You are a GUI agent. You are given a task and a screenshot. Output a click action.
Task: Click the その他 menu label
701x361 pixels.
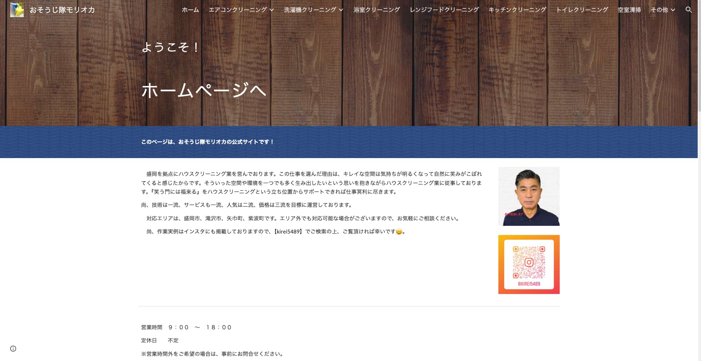659,10
